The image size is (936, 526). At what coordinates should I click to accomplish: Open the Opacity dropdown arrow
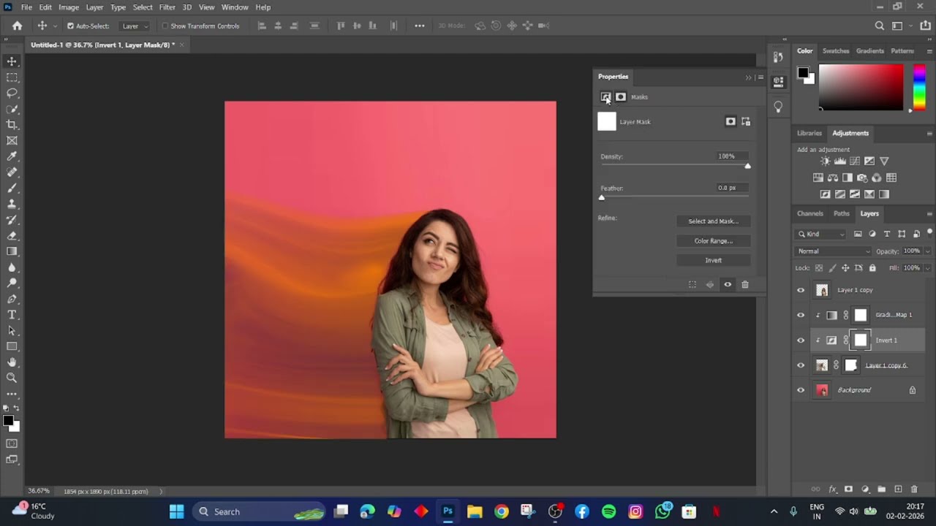pos(927,251)
